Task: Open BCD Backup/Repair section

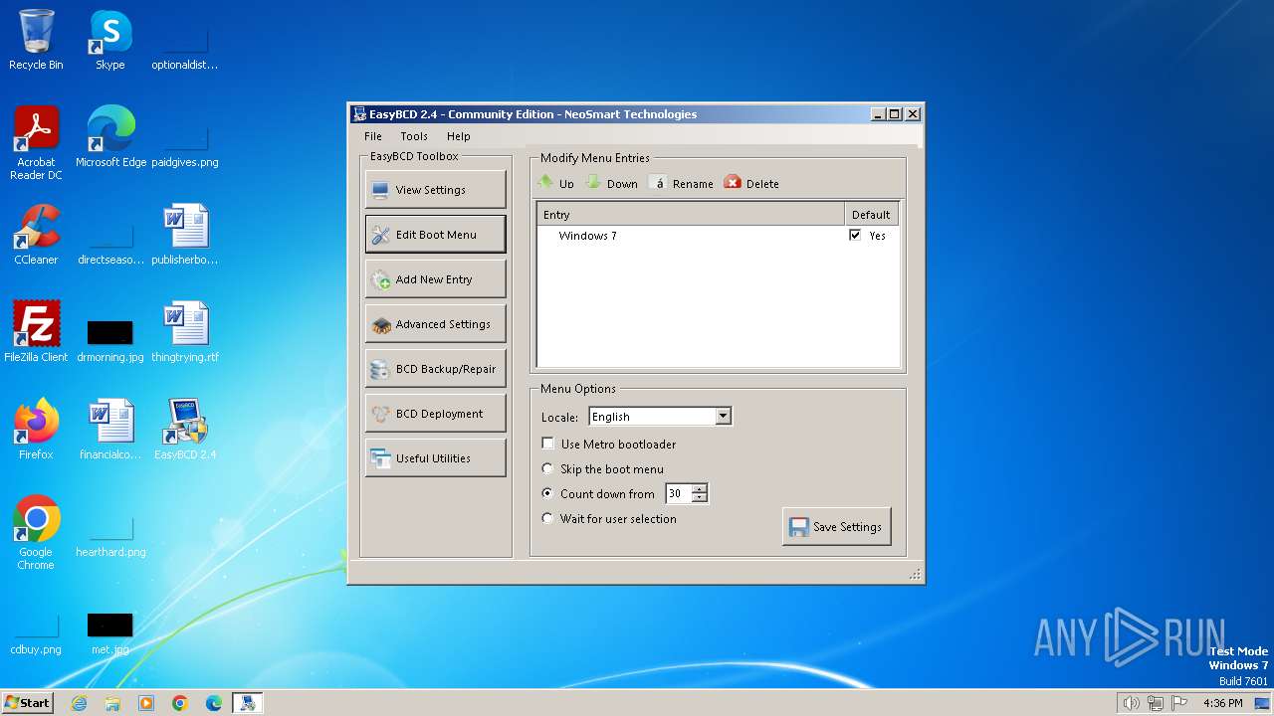Action: (x=435, y=368)
